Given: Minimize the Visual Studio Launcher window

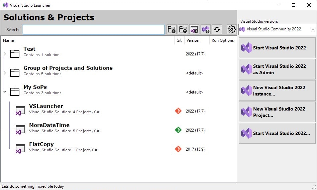Looking at the screenshot, I should tap(279, 5).
